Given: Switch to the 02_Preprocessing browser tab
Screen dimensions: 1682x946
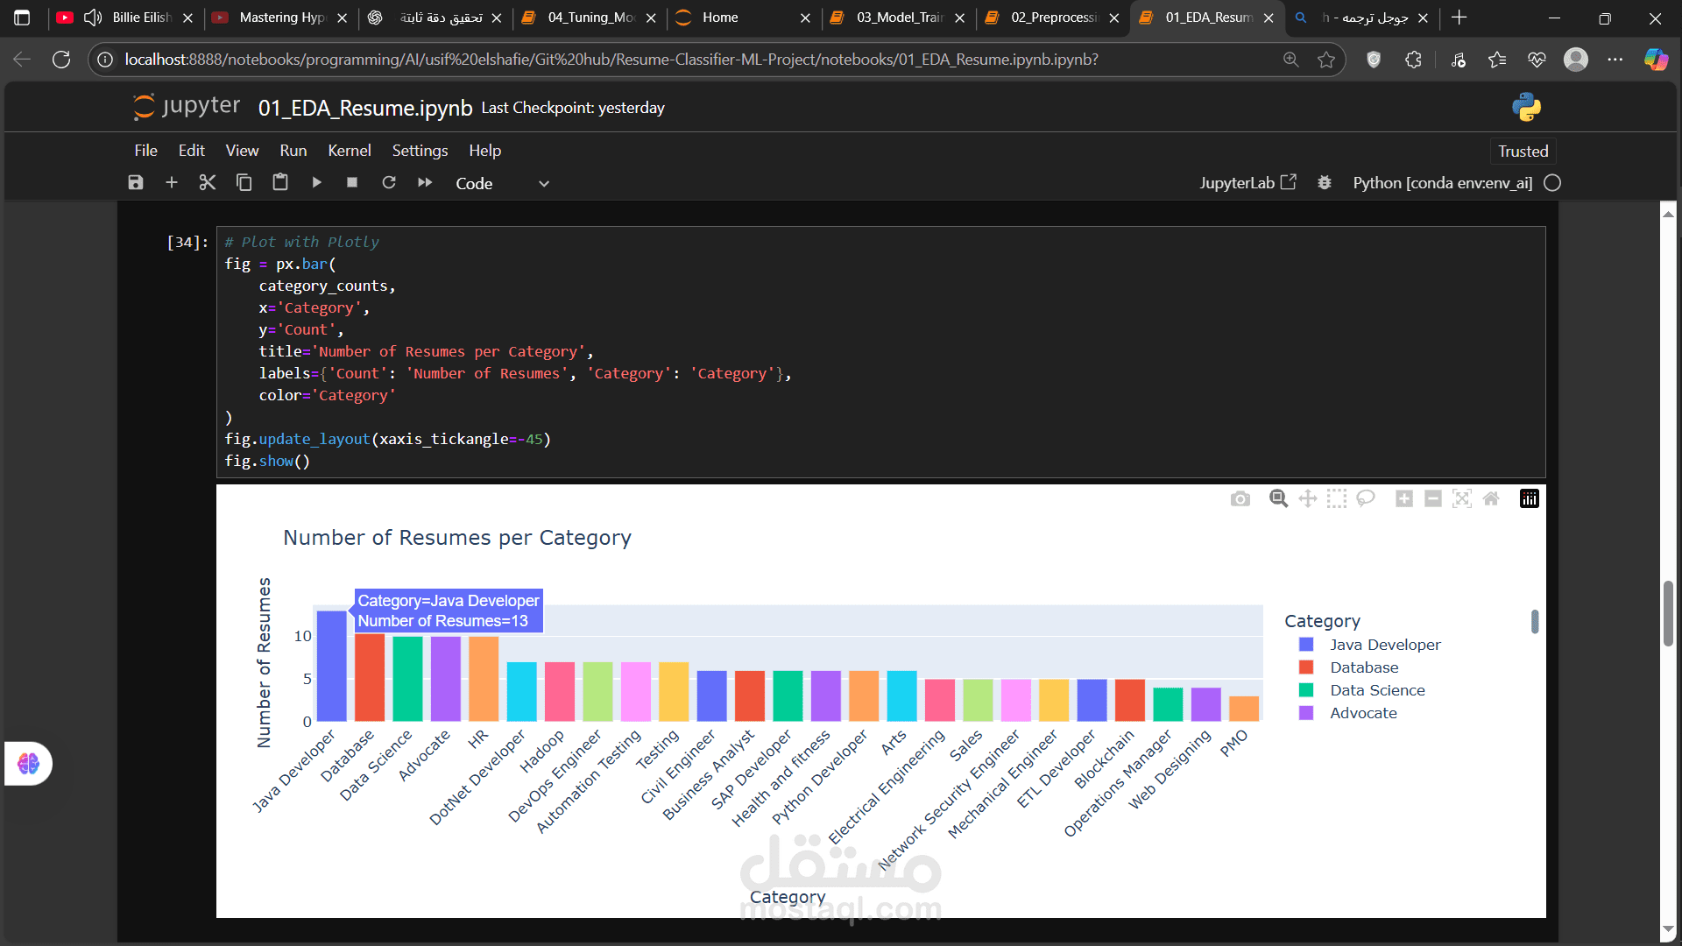Looking at the screenshot, I should point(1053,18).
